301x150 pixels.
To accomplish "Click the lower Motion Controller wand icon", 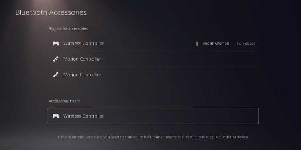I will [56, 75].
